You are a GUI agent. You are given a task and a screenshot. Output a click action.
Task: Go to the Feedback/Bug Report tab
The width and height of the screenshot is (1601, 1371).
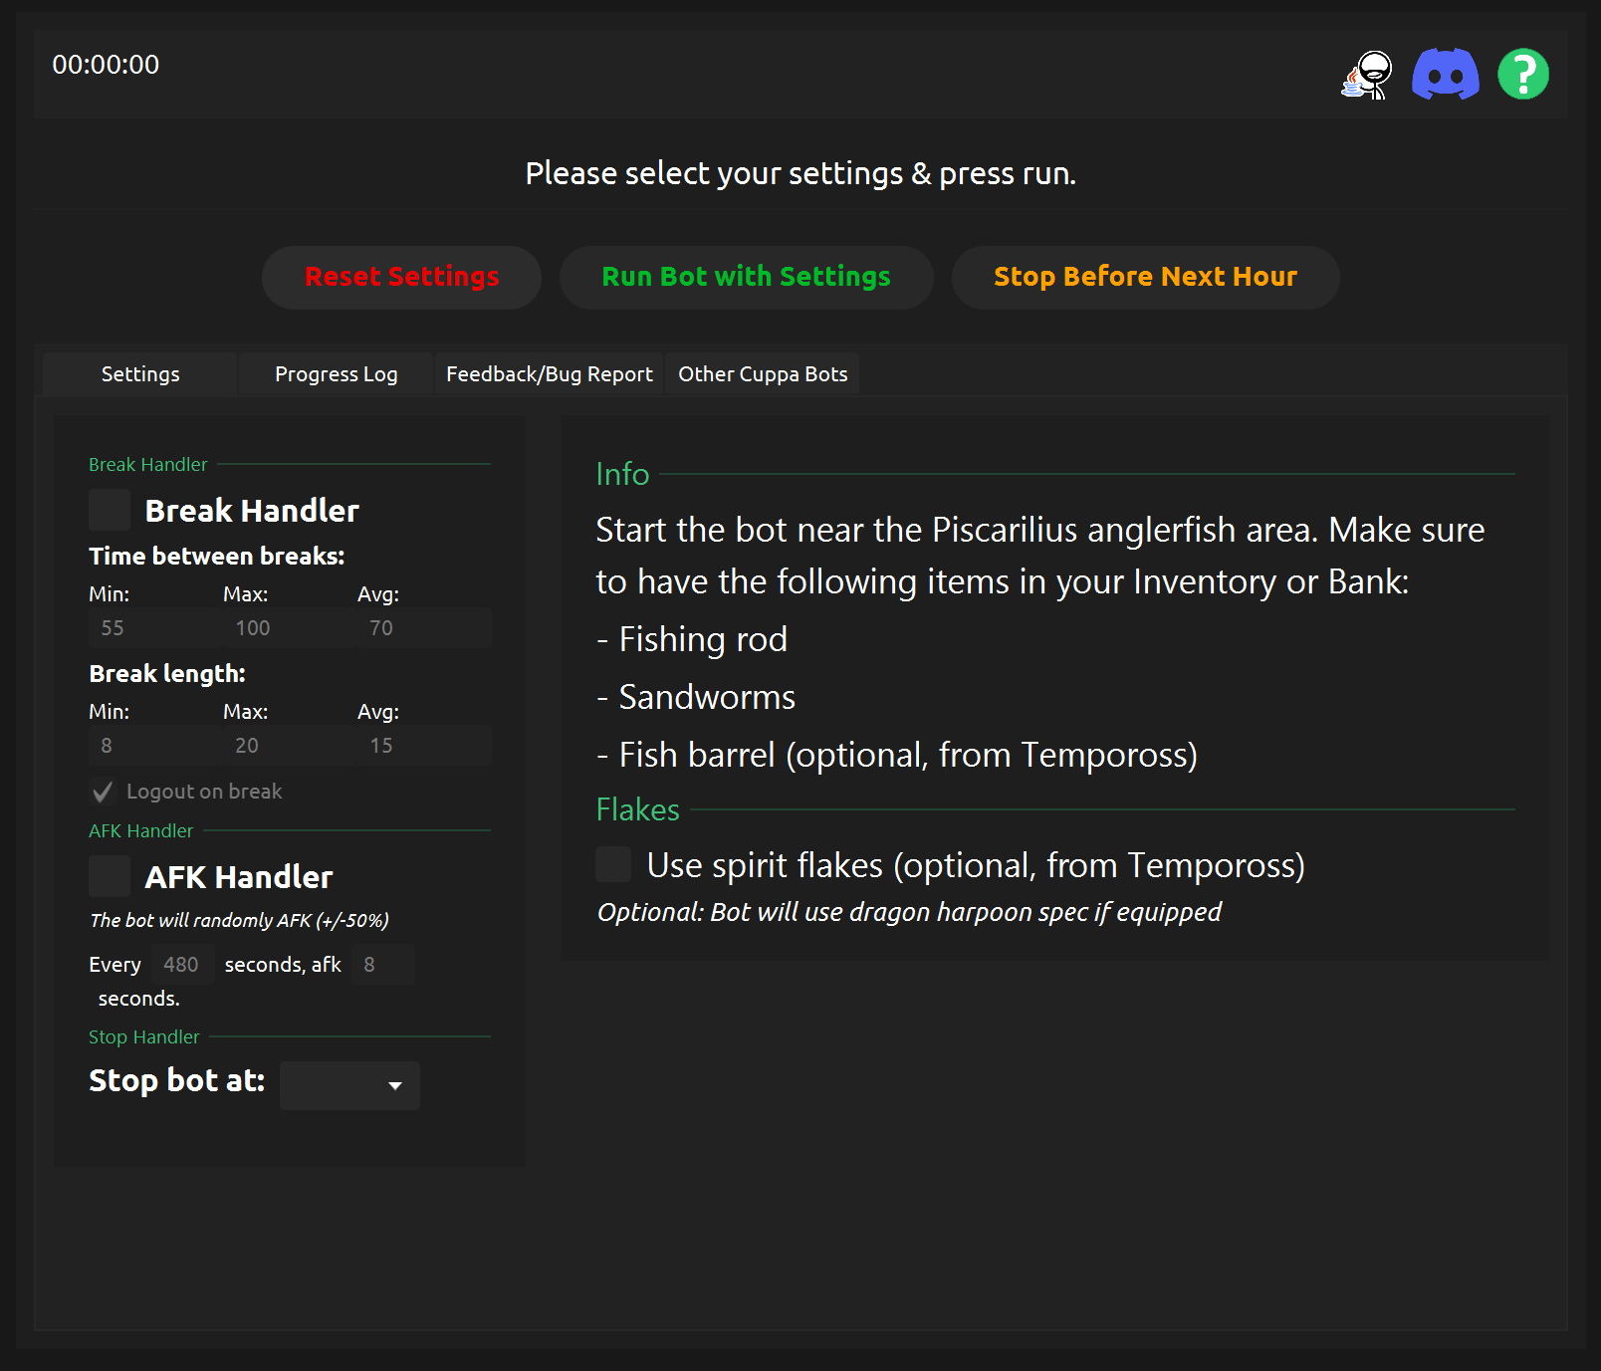(x=549, y=374)
